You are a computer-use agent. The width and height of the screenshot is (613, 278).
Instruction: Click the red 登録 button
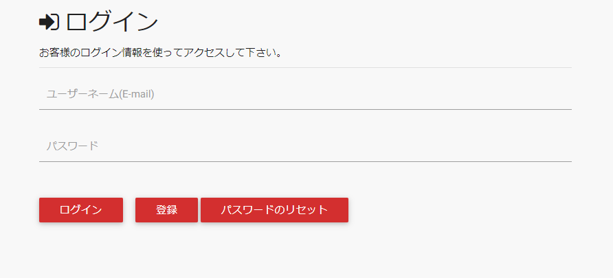point(166,210)
